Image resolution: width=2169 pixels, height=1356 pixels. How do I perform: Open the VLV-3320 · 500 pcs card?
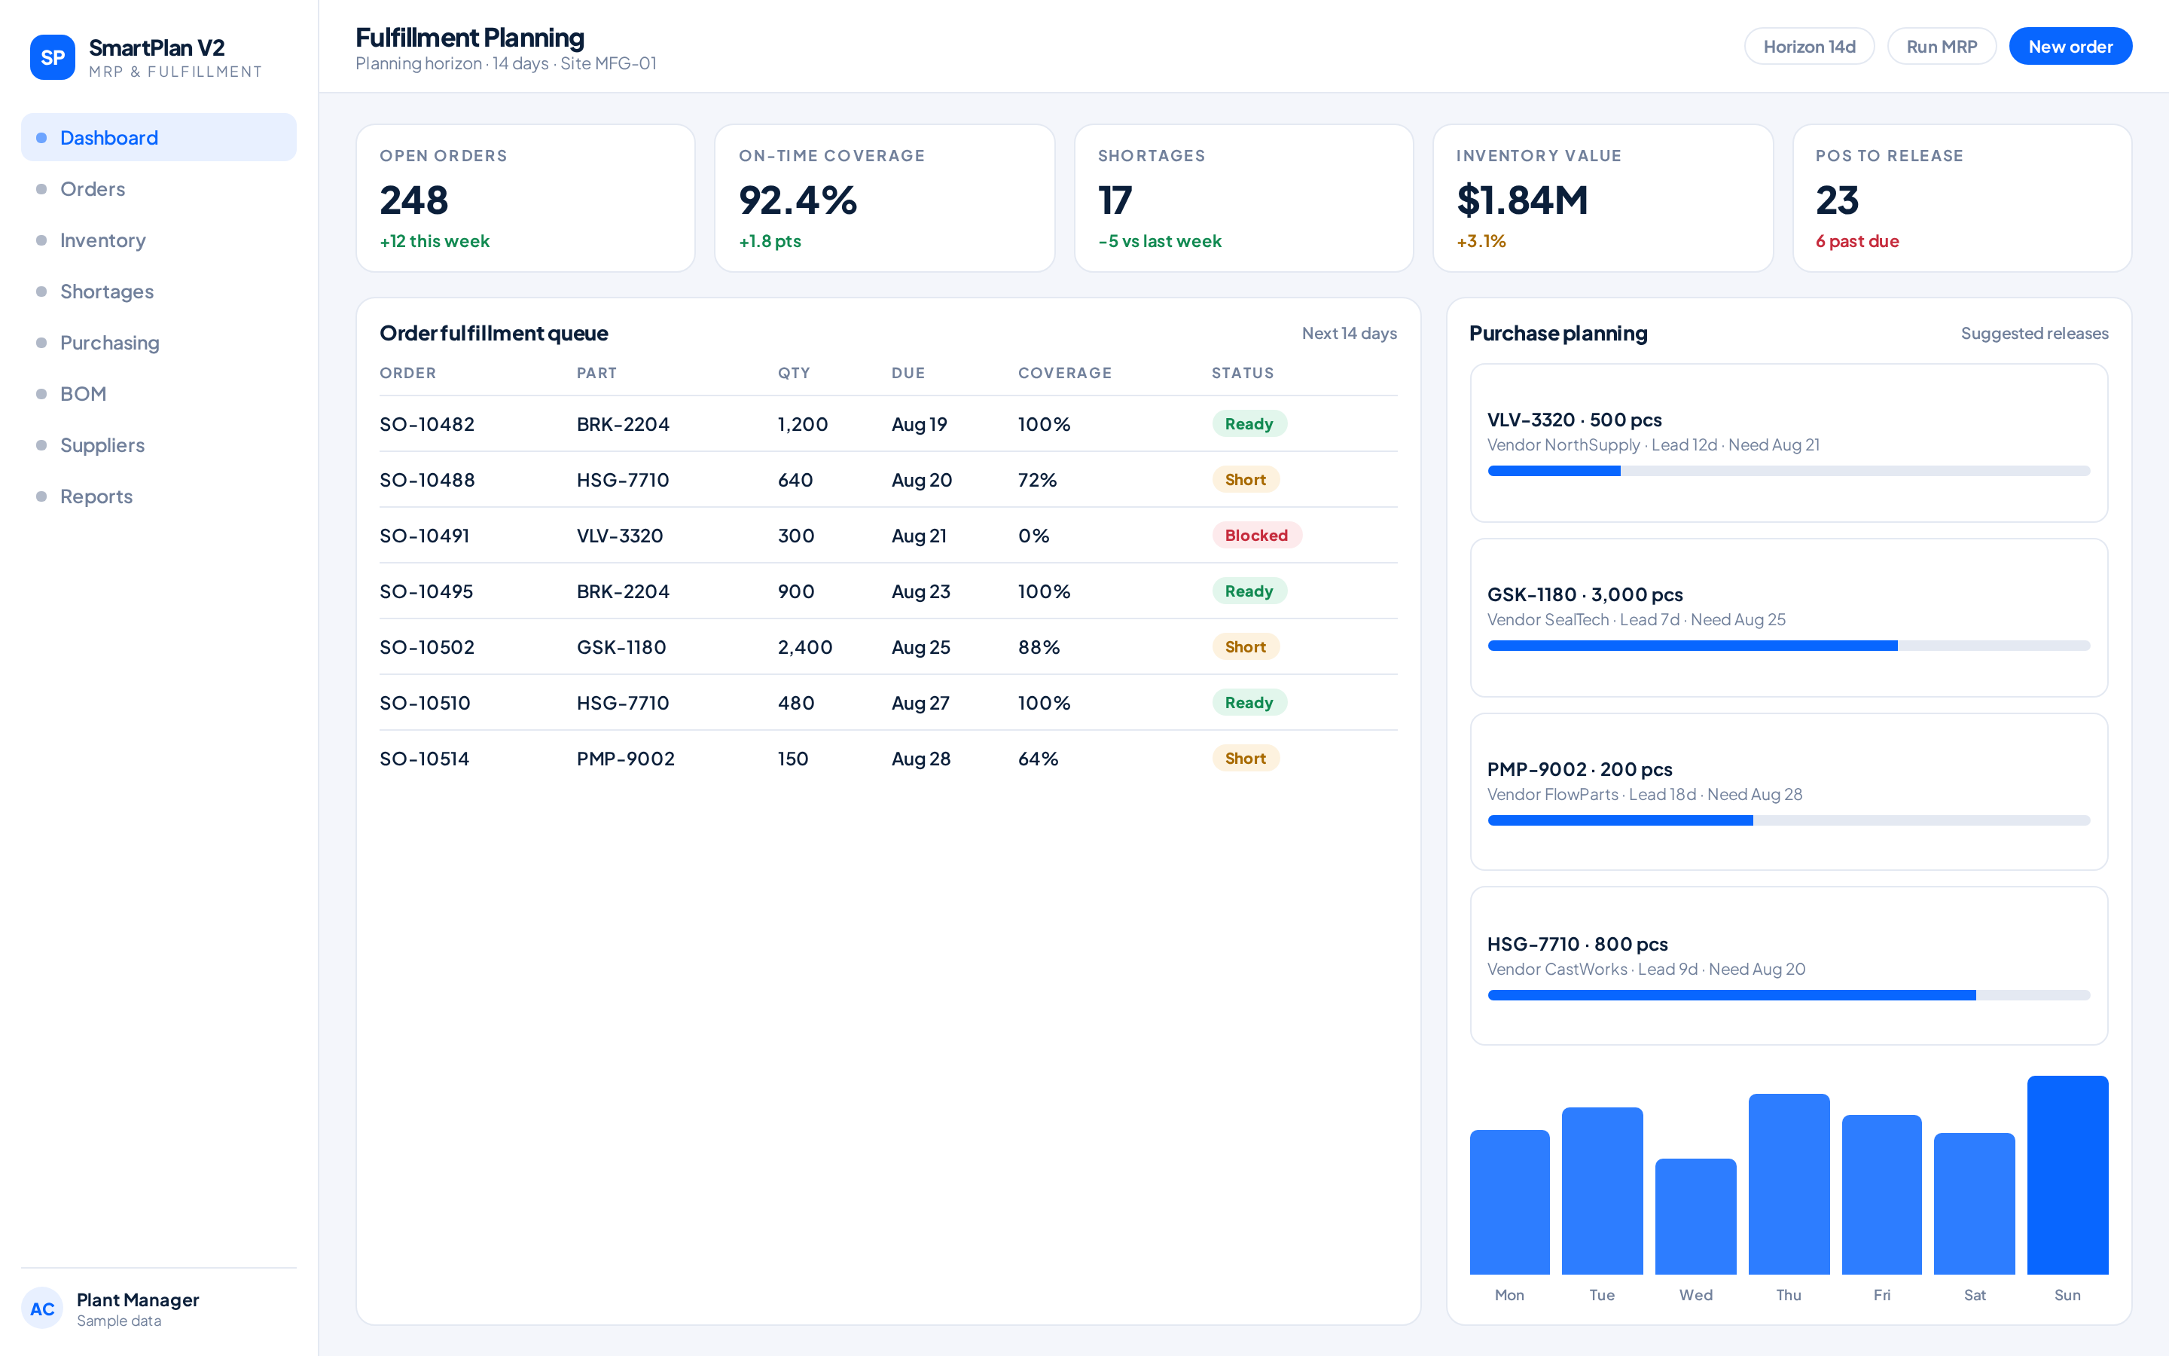[1788, 442]
